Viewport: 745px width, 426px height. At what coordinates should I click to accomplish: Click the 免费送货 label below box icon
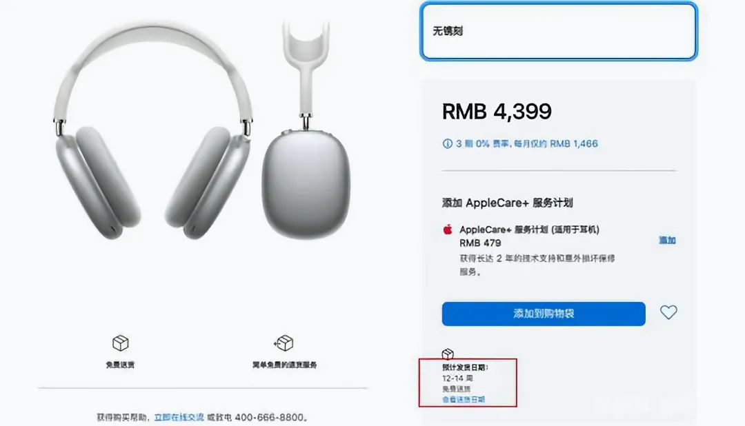coord(120,365)
